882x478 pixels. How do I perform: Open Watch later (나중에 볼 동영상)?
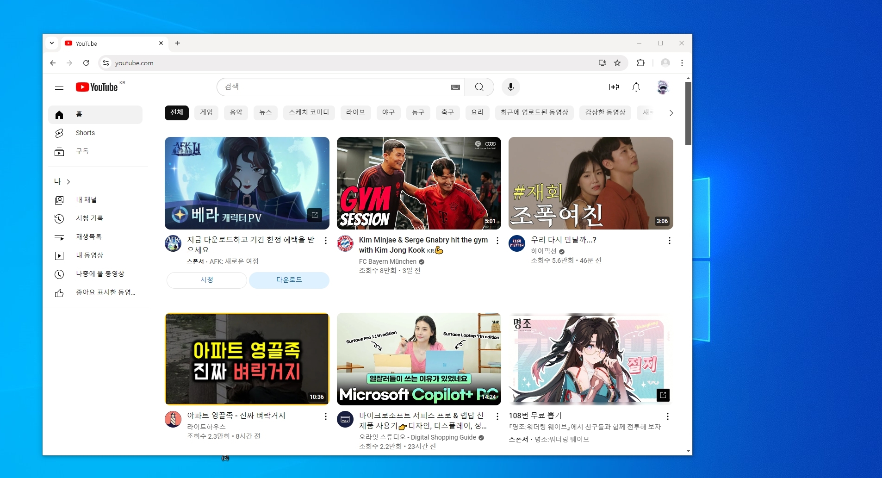[x=95, y=274]
